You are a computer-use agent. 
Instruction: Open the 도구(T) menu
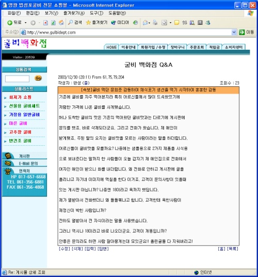pyautogui.click(x=96, y=13)
